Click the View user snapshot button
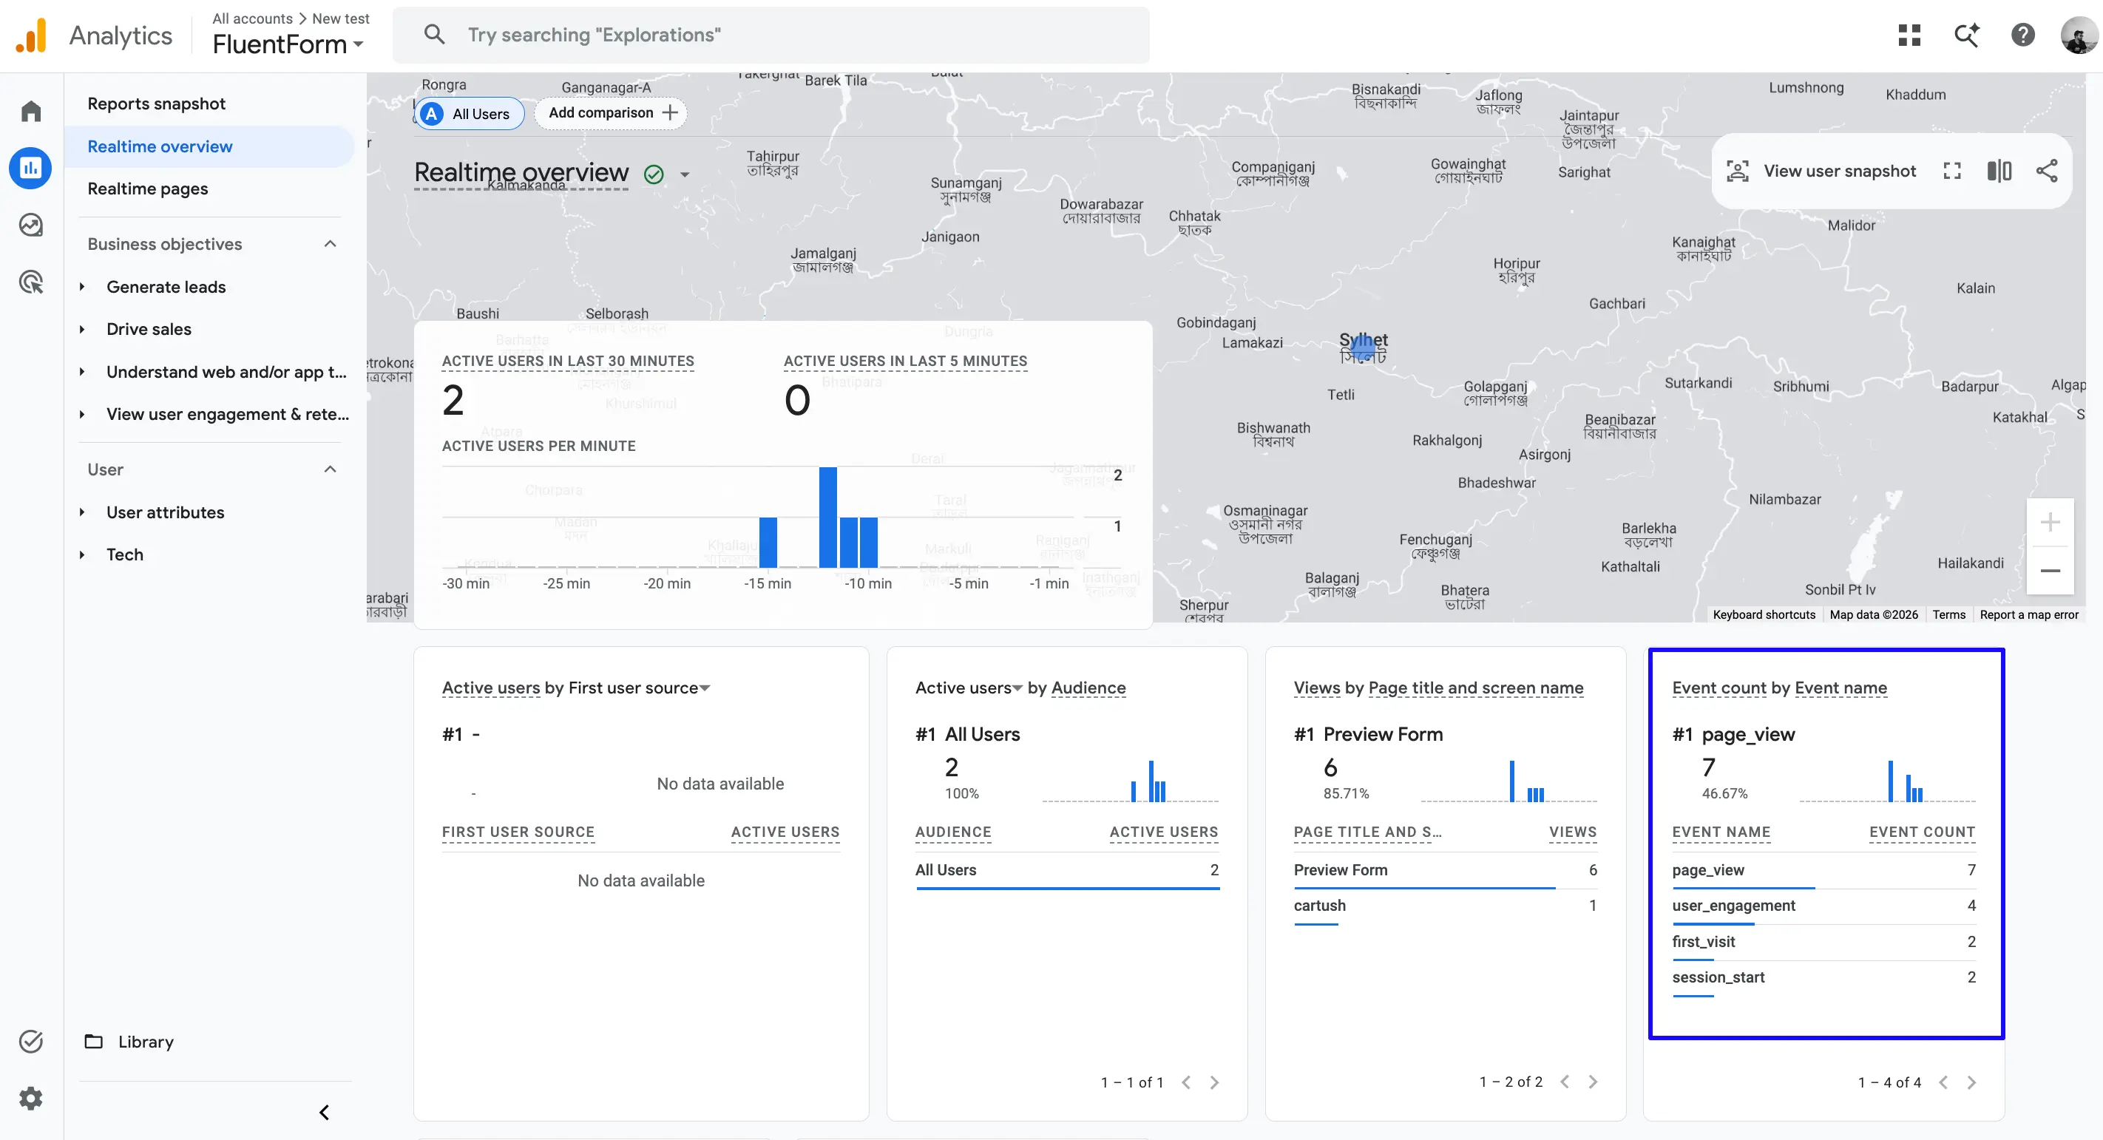The image size is (2103, 1140). tap(1820, 171)
